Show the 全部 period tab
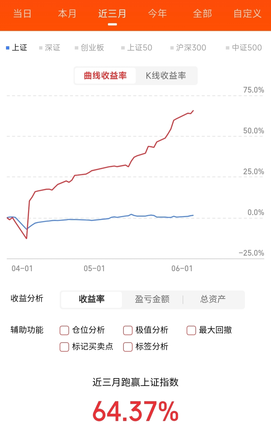271x435 pixels. [202, 14]
